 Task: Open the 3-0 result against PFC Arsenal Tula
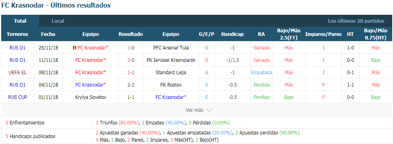coord(131,47)
